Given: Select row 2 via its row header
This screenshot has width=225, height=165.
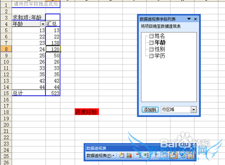Looking at the screenshot, I should 6,11.
